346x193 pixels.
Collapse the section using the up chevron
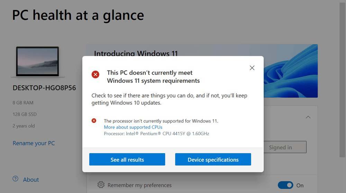(x=308, y=117)
